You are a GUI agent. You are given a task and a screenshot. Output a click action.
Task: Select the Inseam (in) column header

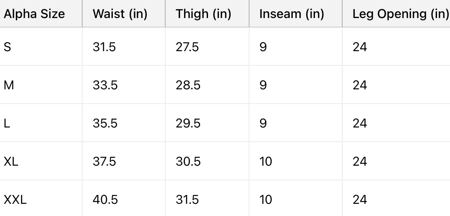[291, 14]
